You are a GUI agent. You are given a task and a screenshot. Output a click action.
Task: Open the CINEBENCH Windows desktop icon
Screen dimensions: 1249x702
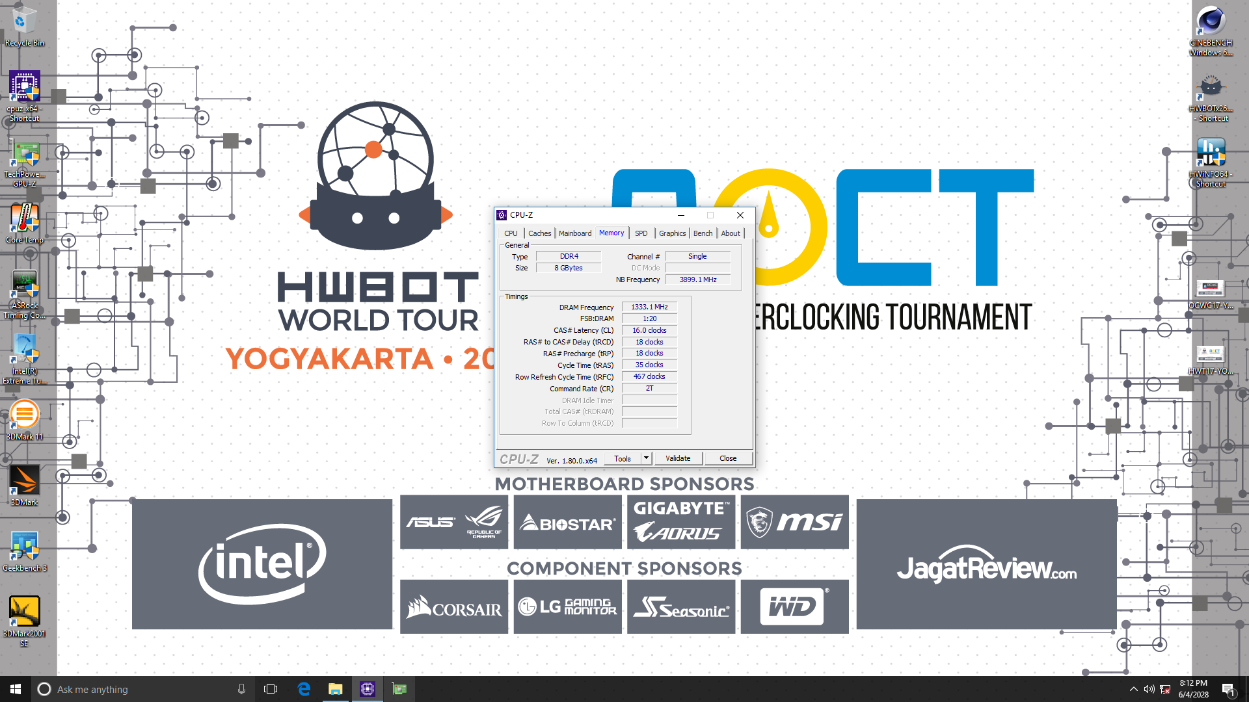(x=1211, y=31)
